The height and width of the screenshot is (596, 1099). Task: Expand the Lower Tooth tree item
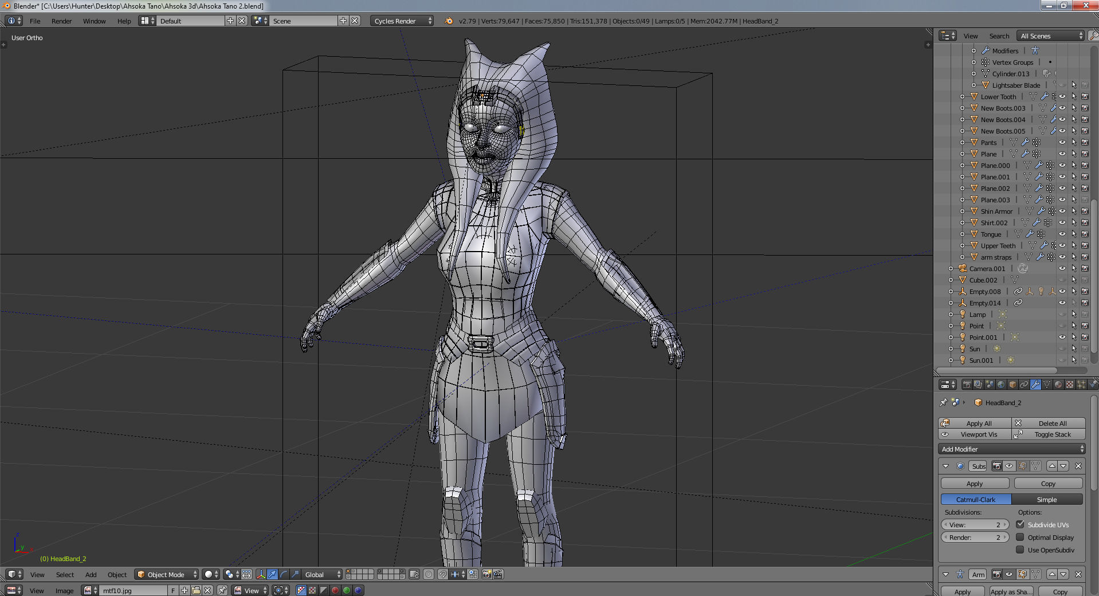click(x=962, y=96)
